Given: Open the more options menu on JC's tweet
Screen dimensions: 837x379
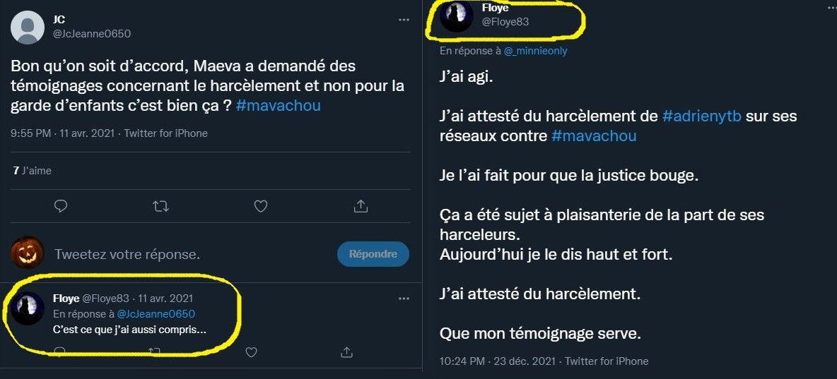Looking at the screenshot, I should pyautogui.click(x=404, y=20).
